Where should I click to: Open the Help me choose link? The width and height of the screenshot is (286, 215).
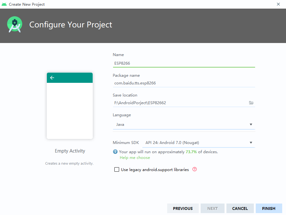pyautogui.click(x=135, y=158)
